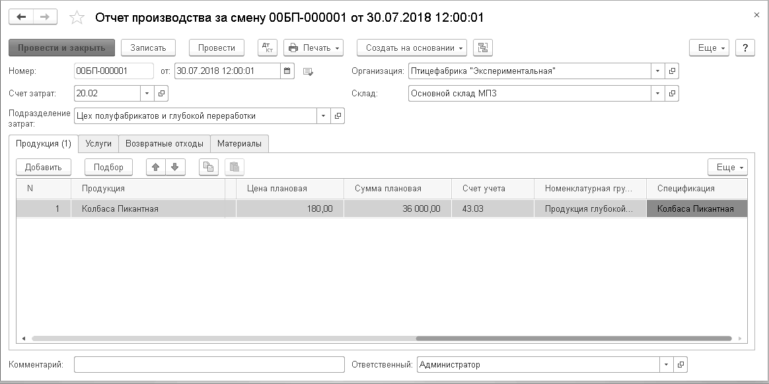The width and height of the screenshot is (769, 384).
Task: Expand the Подразделение затрат dropdown list
Action: click(x=324, y=116)
